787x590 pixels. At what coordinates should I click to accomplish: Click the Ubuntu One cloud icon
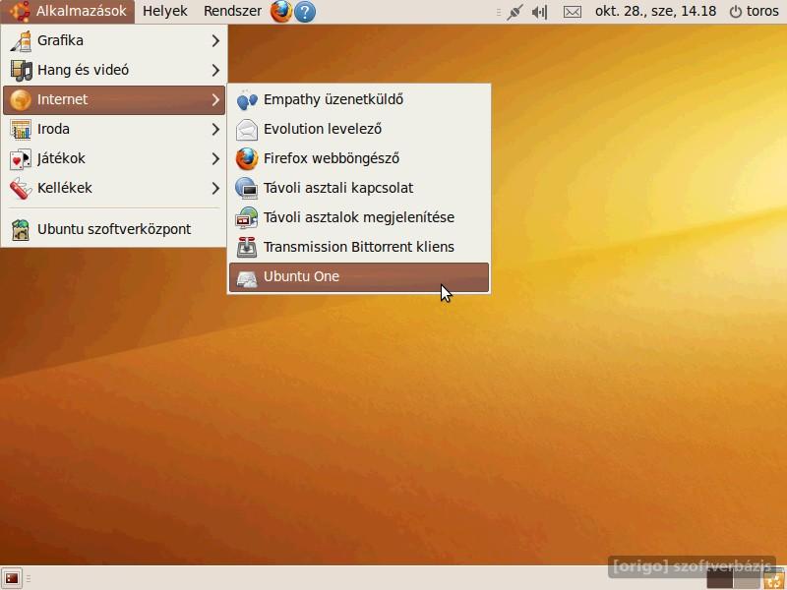247,277
